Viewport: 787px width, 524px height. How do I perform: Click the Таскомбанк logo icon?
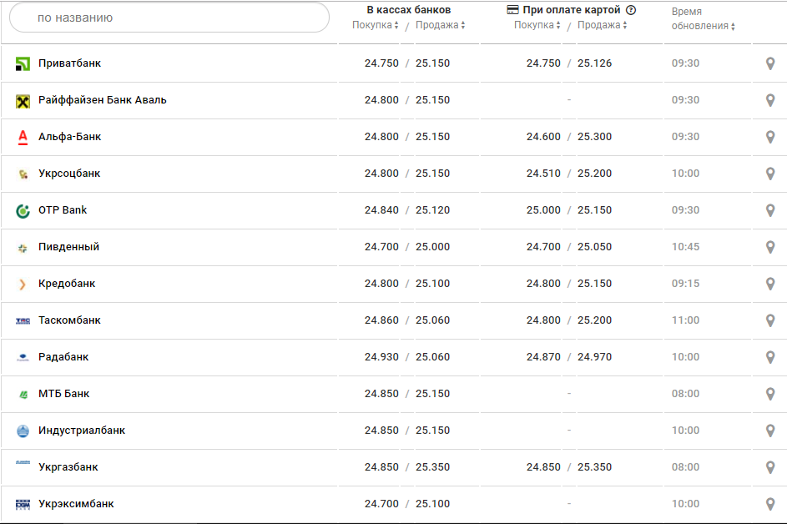23,321
